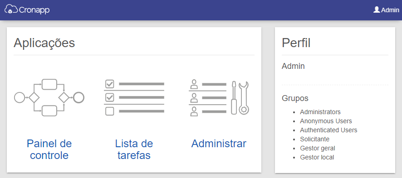Click the end circle of workflow diagram
The height and width of the screenshot is (178, 402).
(x=78, y=97)
